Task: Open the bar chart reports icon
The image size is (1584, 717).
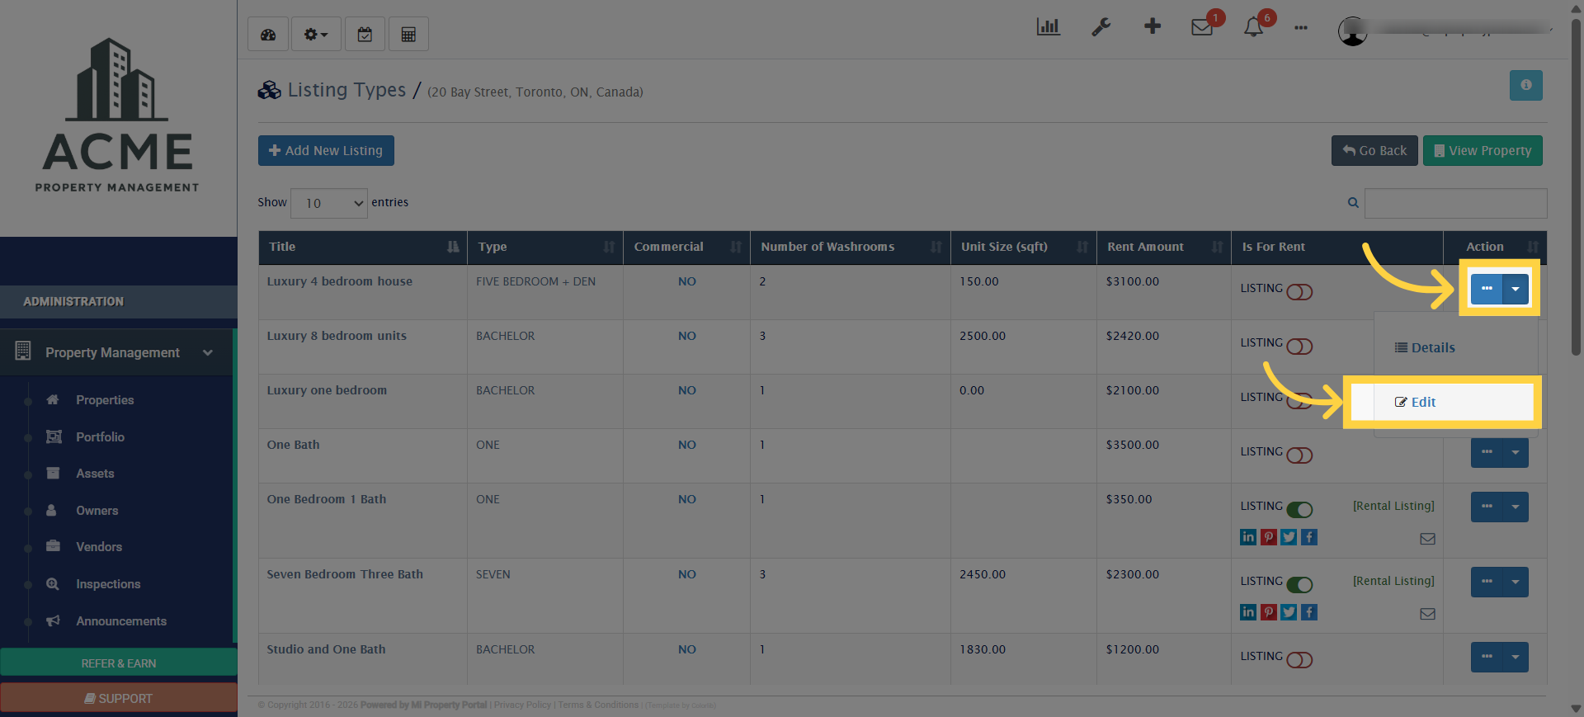Action: (x=1048, y=27)
